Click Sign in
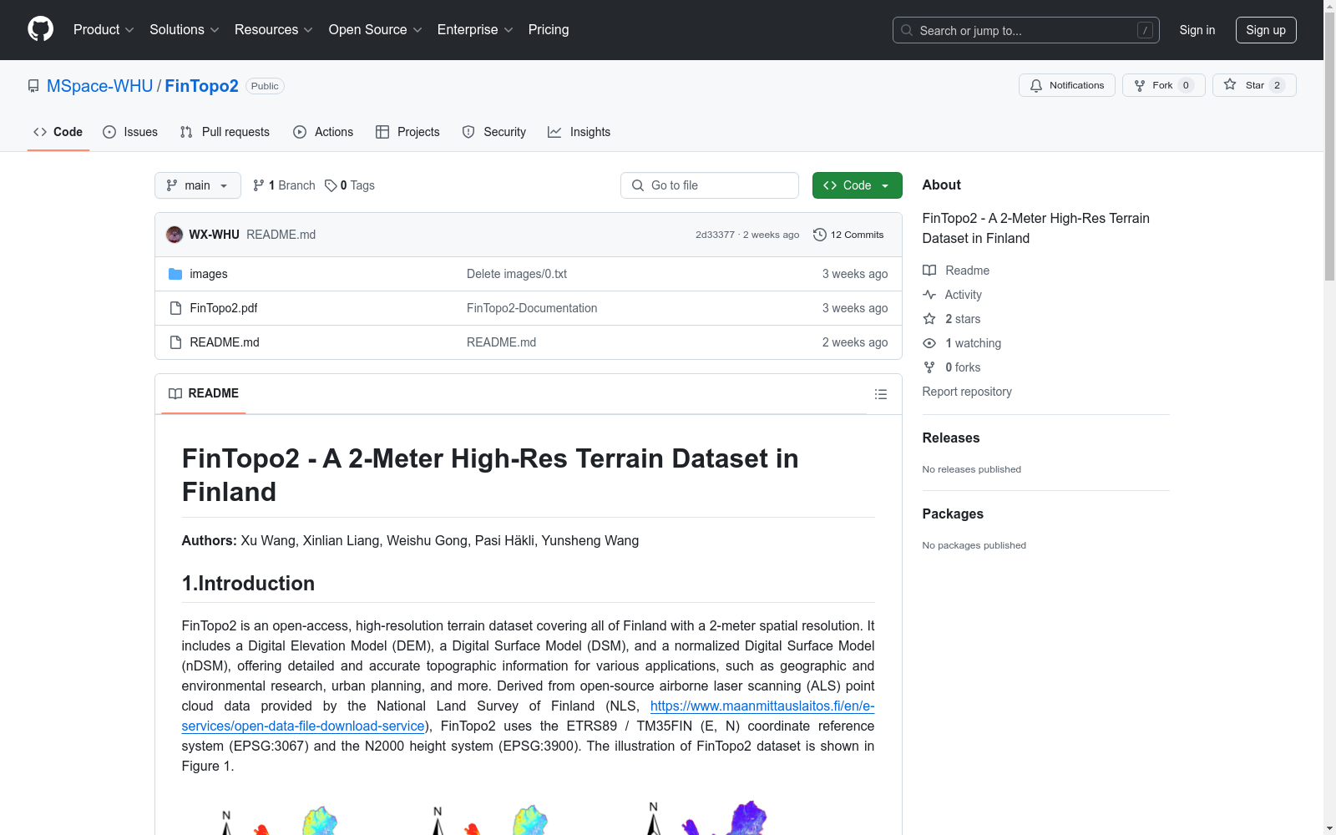 (x=1197, y=30)
